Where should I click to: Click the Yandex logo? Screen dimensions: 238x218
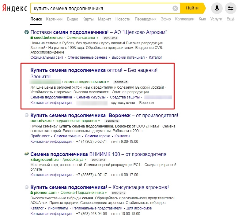click(x=15, y=8)
